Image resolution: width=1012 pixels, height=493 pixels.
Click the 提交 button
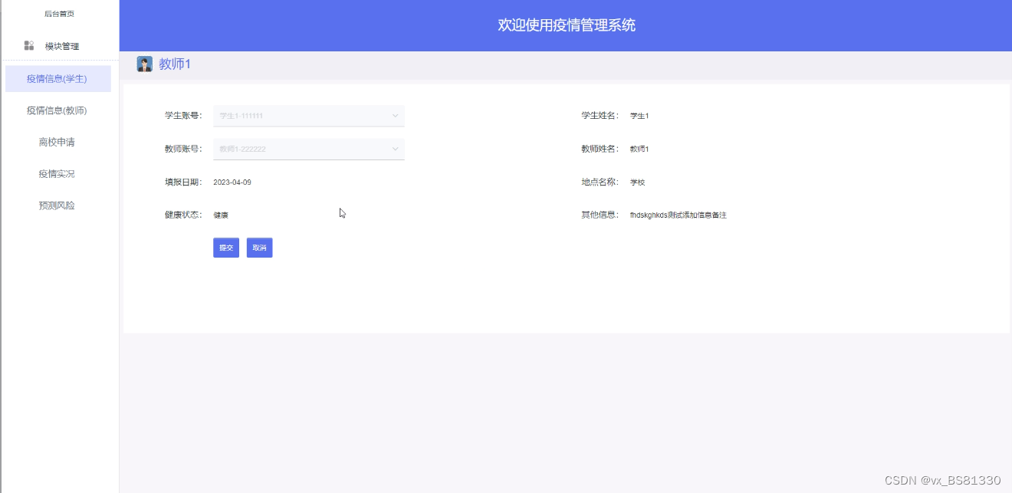pyautogui.click(x=226, y=248)
